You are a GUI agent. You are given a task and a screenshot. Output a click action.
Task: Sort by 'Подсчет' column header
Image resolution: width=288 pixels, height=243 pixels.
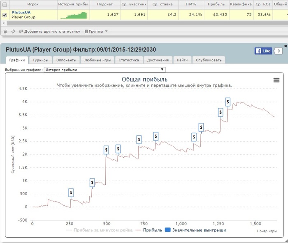pyautogui.click(x=105, y=4)
